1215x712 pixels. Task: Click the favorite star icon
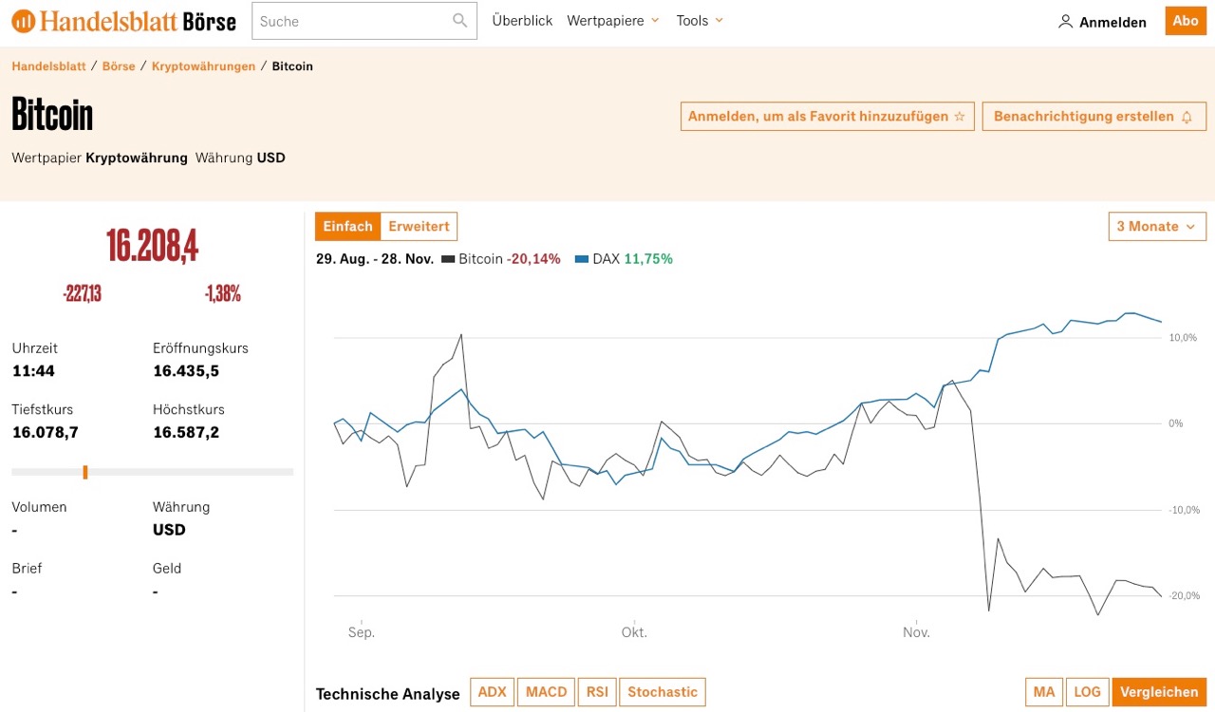pyautogui.click(x=960, y=117)
